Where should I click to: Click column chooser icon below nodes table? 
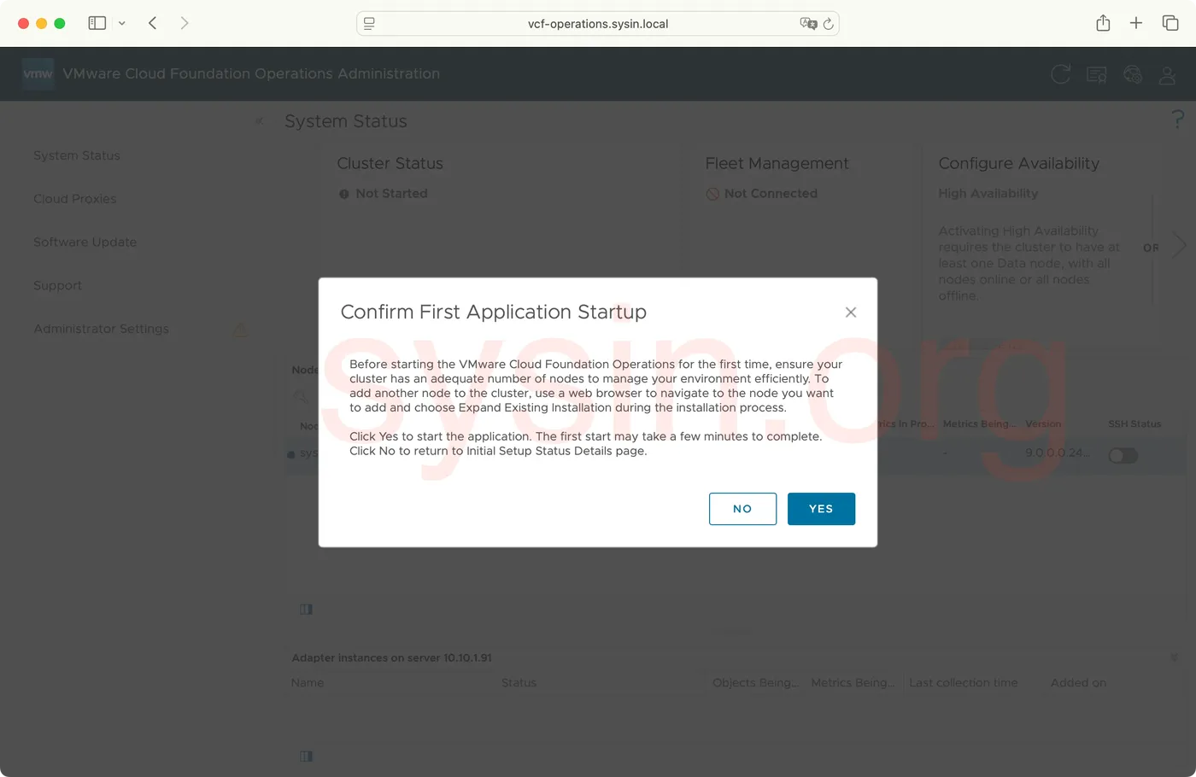coord(306,609)
